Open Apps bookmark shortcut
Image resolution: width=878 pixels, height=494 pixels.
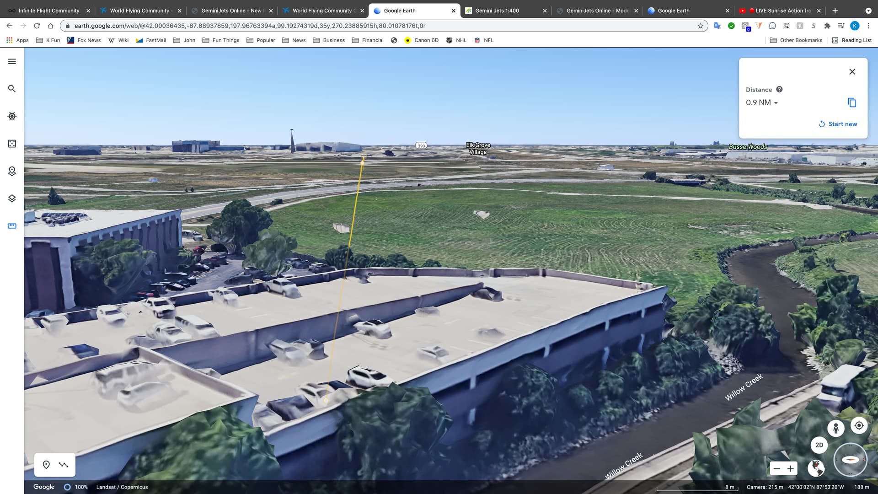(17, 40)
